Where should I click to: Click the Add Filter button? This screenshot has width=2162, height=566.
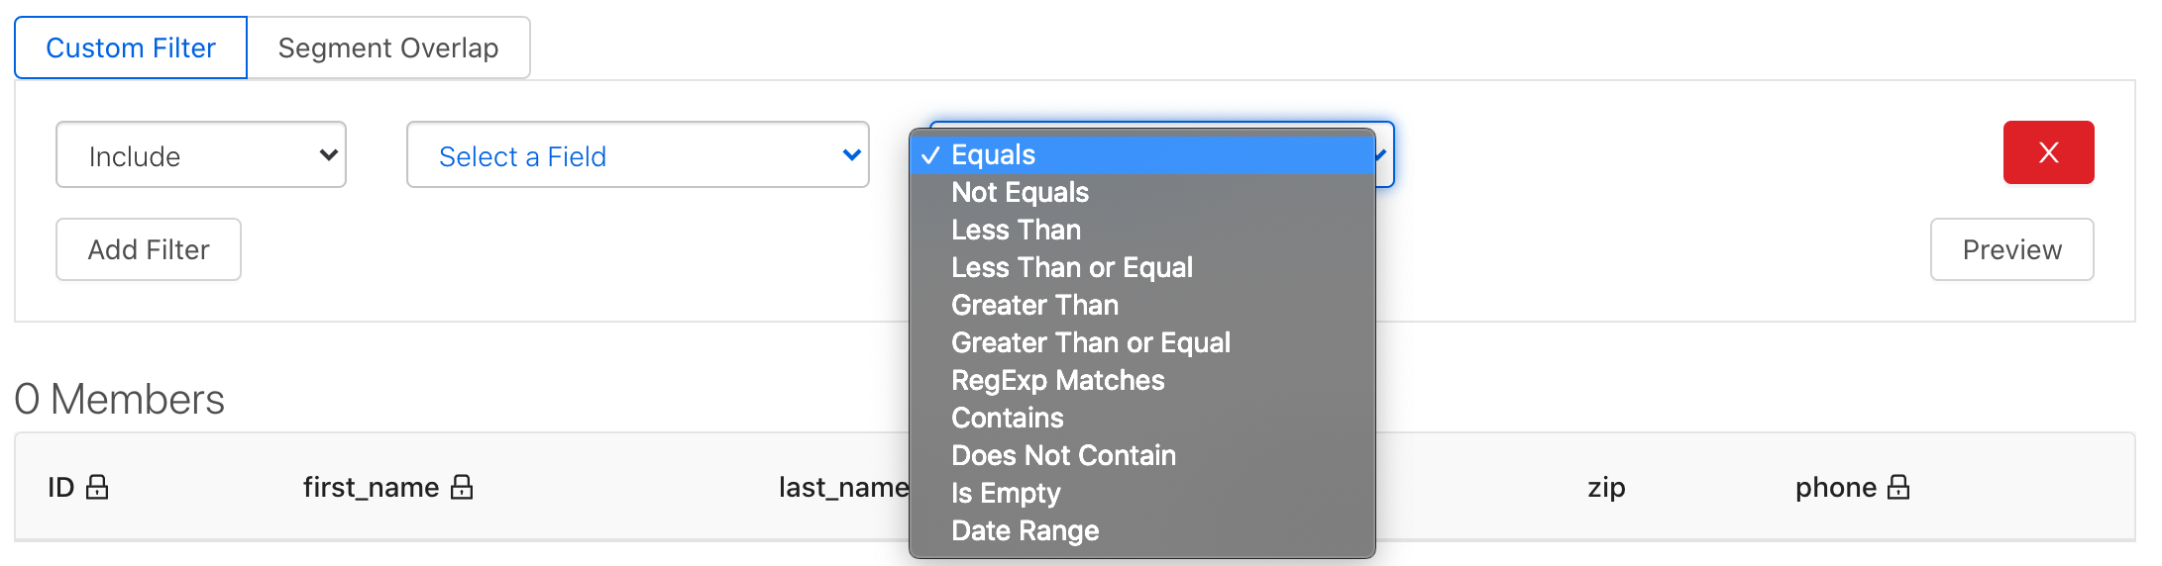click(x=149, y=249)
